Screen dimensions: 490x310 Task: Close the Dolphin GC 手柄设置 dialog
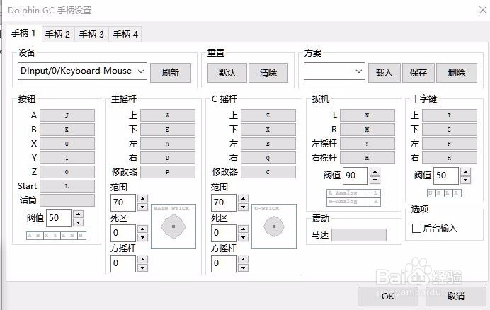click(483, 11)
